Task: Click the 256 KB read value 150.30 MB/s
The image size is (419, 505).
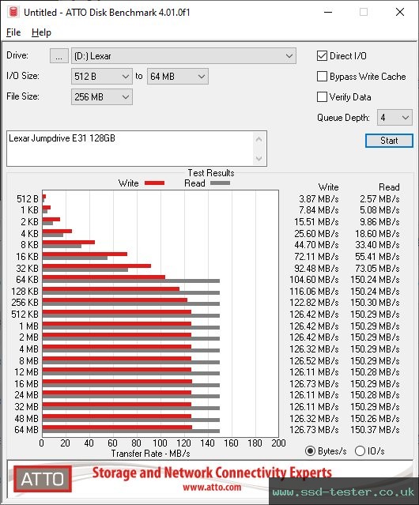Action: tap(375, 303)
